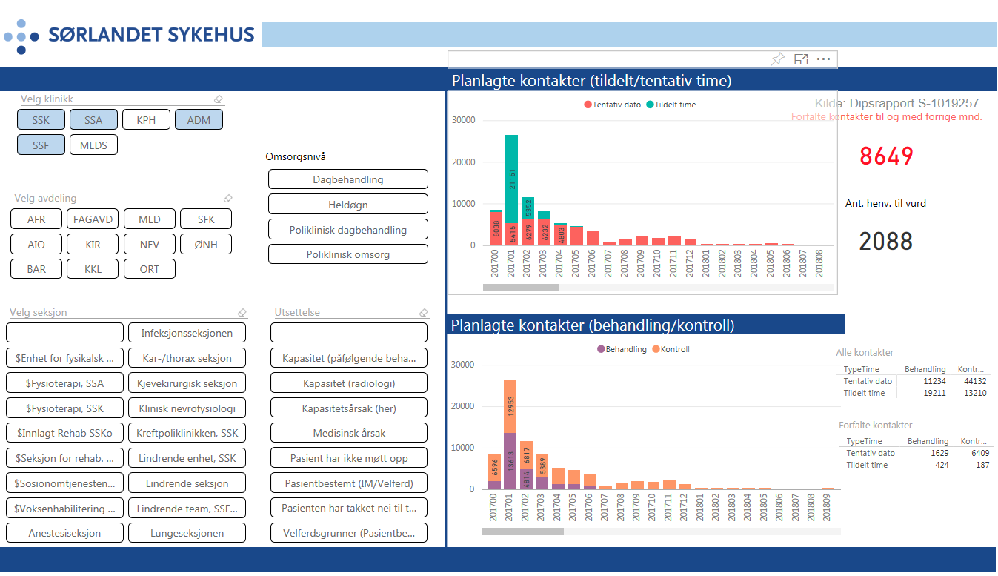Select the KPH clinic
The image size is (998, 576).
pyautogui.click(x=146, y=120)
